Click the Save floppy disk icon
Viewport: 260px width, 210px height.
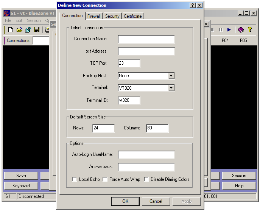[x=37, y=30]
